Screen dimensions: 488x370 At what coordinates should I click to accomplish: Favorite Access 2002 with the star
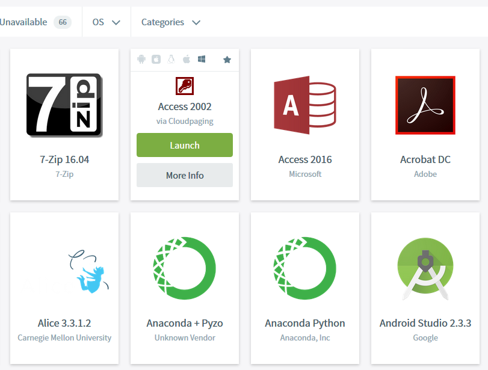pos(227,60)
